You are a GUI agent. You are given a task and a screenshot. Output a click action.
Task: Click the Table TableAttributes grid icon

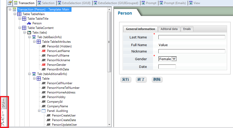point(39,42)
